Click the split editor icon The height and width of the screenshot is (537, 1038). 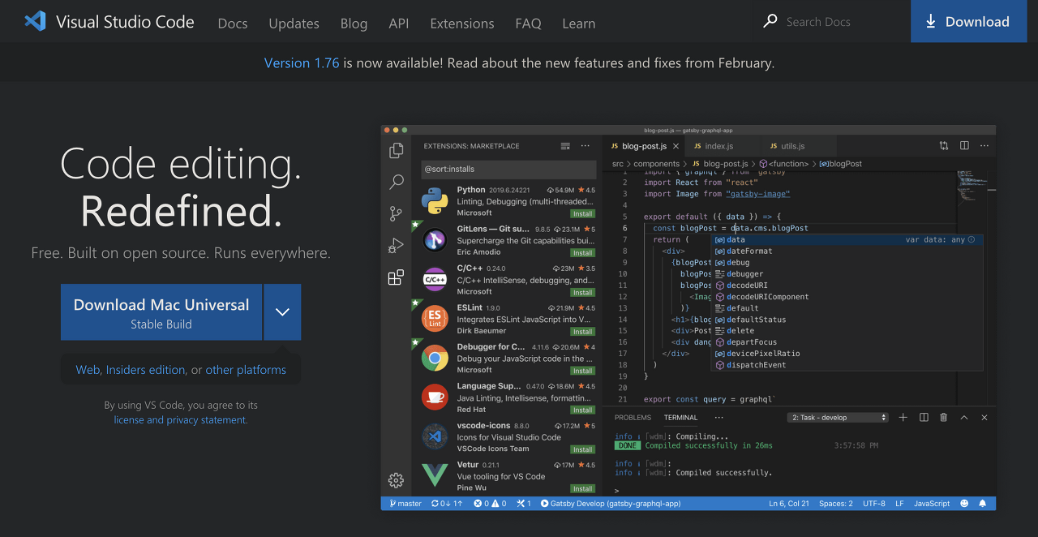point(964,146)
